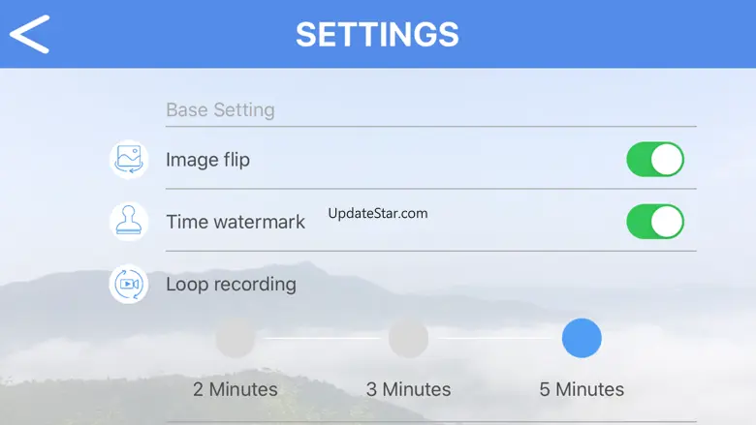The image size is (756, 425).
Task: Click slider track between 2 and 3 Minutes
Action: tap(322, 339)
